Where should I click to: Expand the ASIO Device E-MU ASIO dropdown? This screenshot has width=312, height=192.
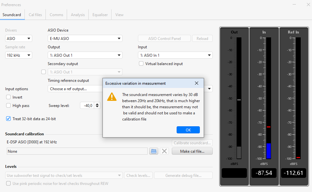click(x=85, y=38)
